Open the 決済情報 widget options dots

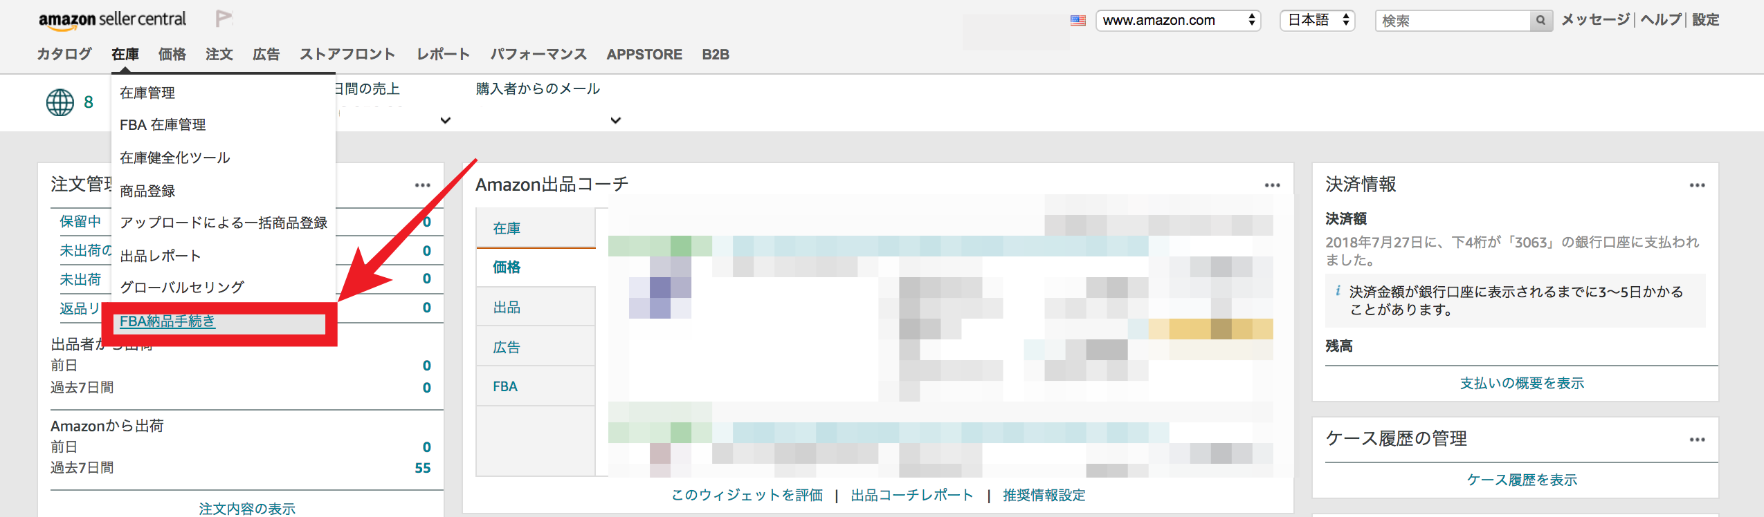pyautogui.click(x=1698, y=185)
